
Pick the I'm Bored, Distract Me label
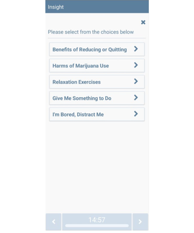click(x=78, y=114)
